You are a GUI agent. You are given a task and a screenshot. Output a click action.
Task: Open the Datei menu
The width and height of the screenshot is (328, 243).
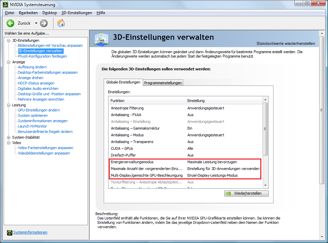[9, 13]
